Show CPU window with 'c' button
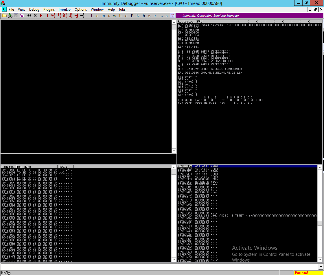324x276 pixels. (126, 16)
